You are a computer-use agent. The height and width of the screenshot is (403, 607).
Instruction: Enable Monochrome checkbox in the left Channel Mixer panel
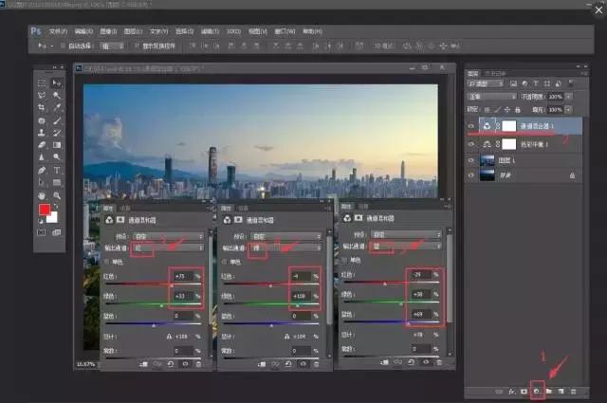point(106,263)
